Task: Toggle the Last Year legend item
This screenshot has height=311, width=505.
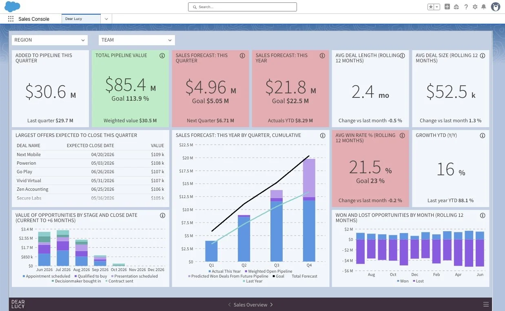Action: (x=253, y=281)
